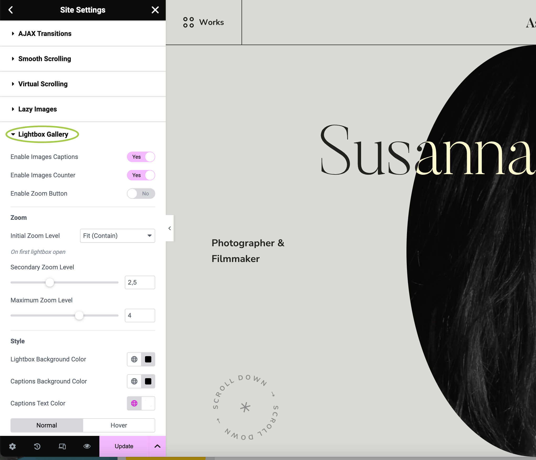Open the save options arrow beside Update
Image resolution: width=536 pixels, height=460 pixels.
(x=157, y=446)
